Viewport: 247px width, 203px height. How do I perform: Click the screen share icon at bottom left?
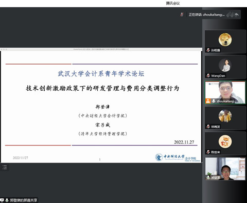coord(2,200)
